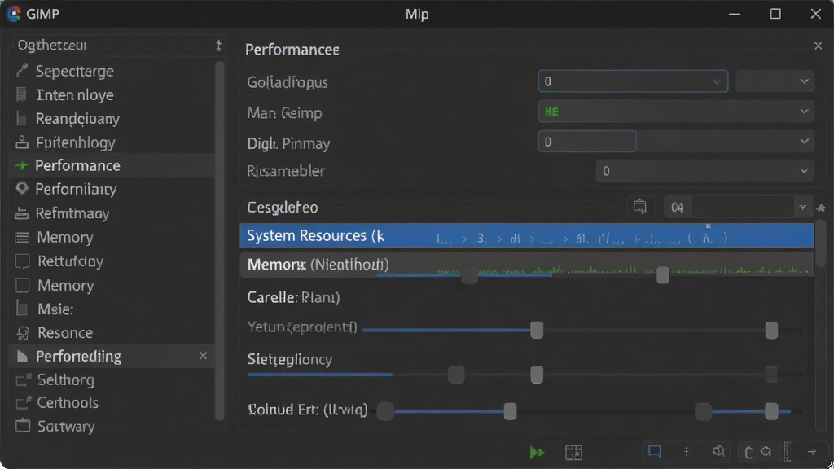This screenshot has height=469, width=834.
Task: Toggle the Rettufdoy checkbox
Action: (x=22, y=261)
